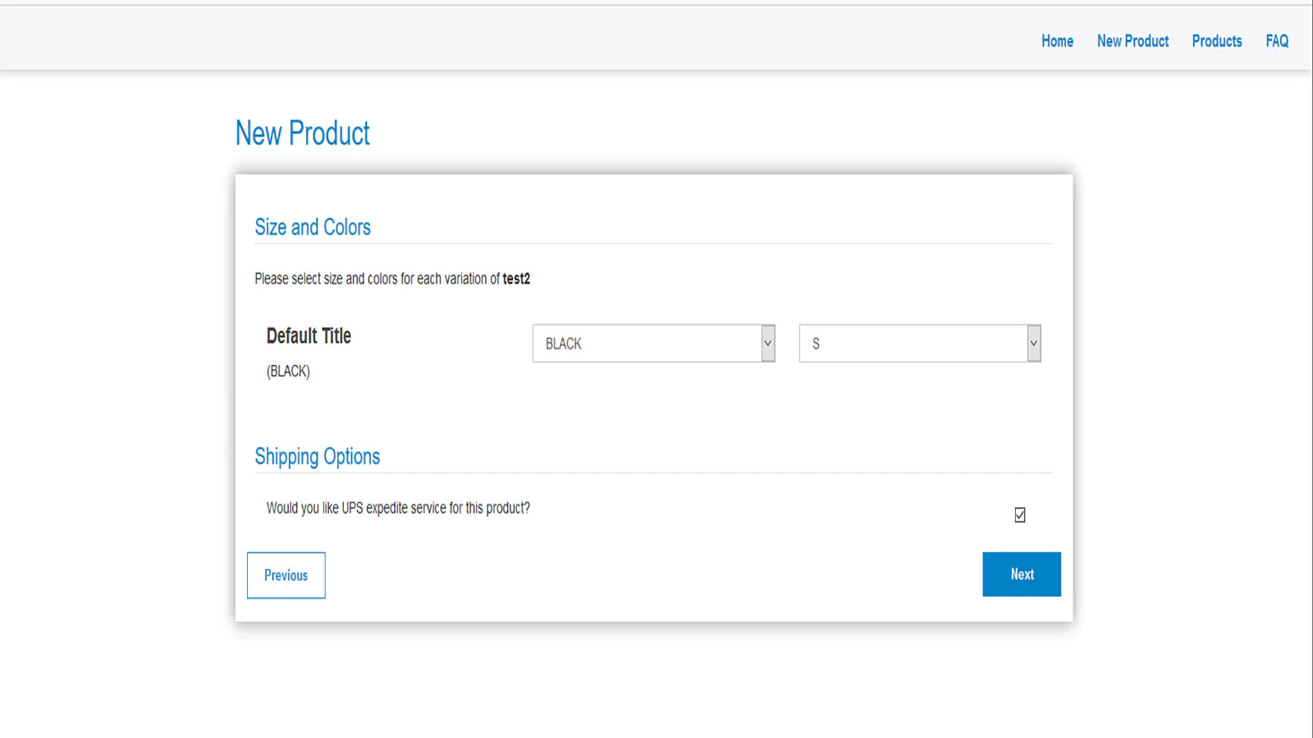
Task: Click the New Product page heading
Action: tap(303, 133)
